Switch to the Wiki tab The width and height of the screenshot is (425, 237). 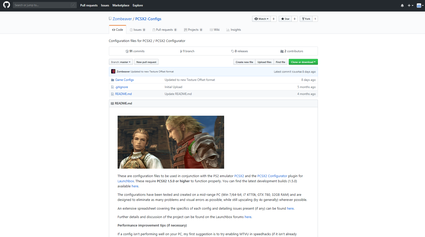point(215,30)
